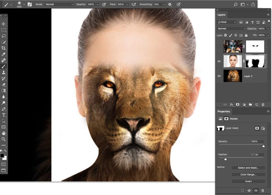Click the Add layer style fx icon

(232, 105)
